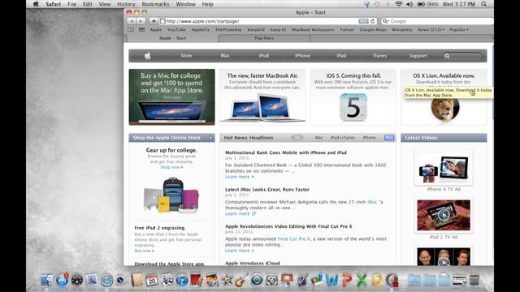Screen dimensions: 520x292
Task: Expand the News (212) bookmarks folder
Action: click(431, 29)
